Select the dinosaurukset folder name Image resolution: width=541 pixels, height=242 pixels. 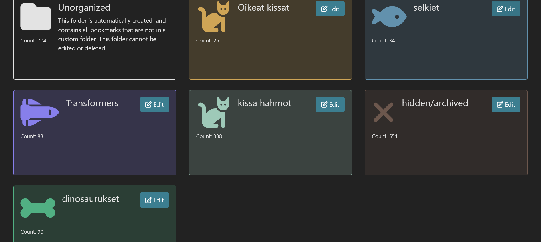(91, 199)
